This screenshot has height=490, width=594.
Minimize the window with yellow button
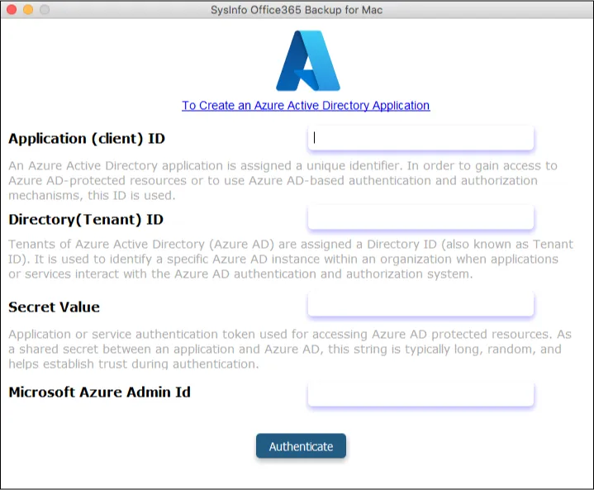28,9
